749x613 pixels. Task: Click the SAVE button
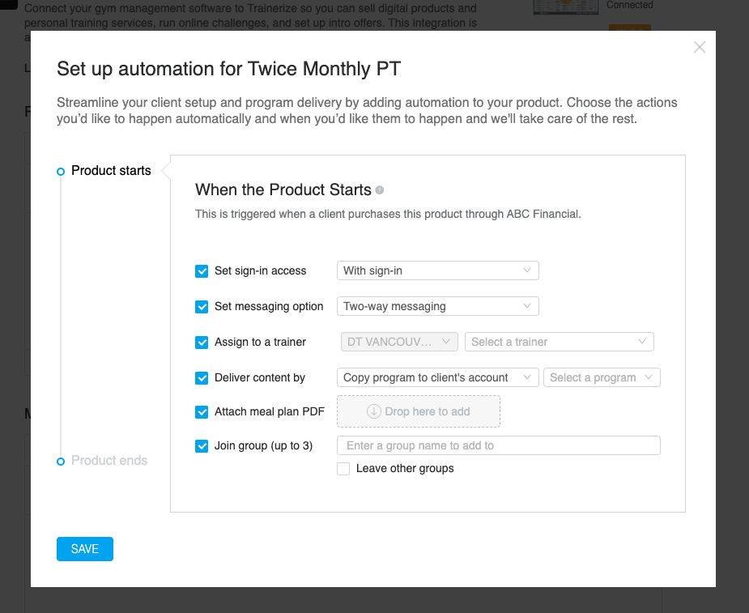pos(85,549)
